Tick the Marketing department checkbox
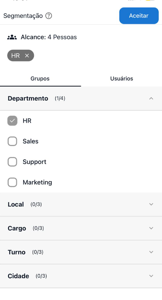The height and width of the screenshot is (300, 162). [12, 182]
